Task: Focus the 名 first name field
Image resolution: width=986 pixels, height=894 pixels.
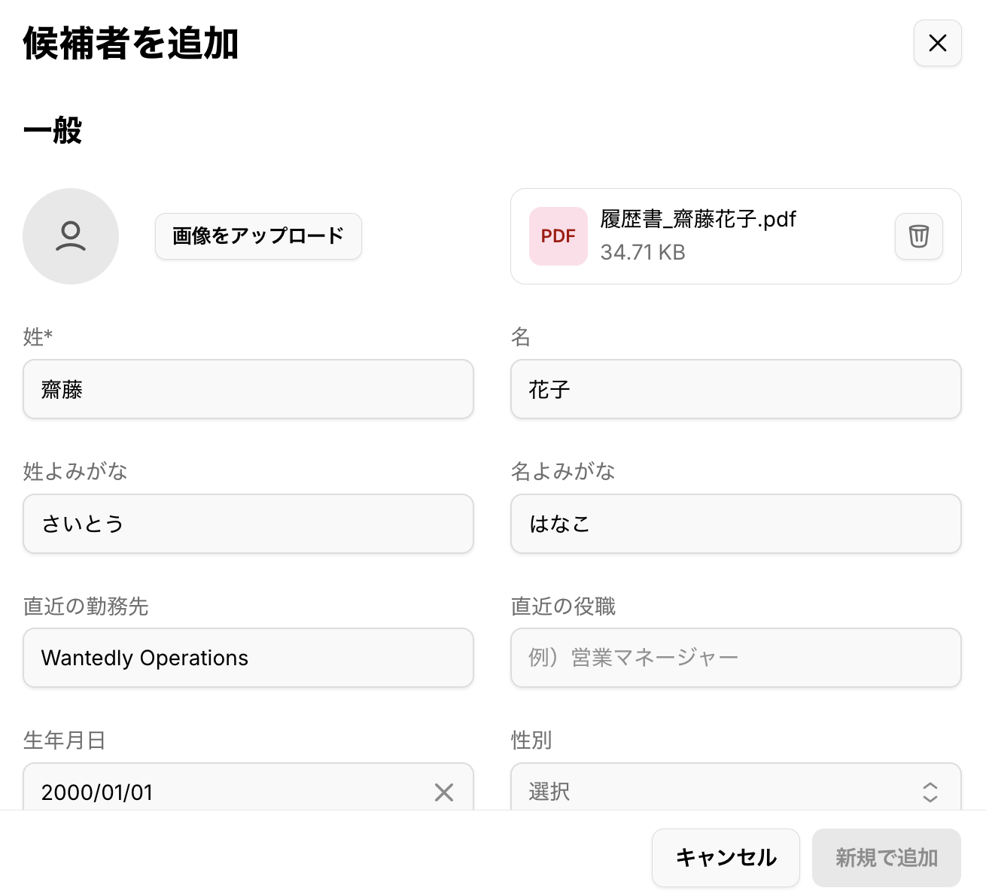Action: pyautogui.click(x=735, y=389)
